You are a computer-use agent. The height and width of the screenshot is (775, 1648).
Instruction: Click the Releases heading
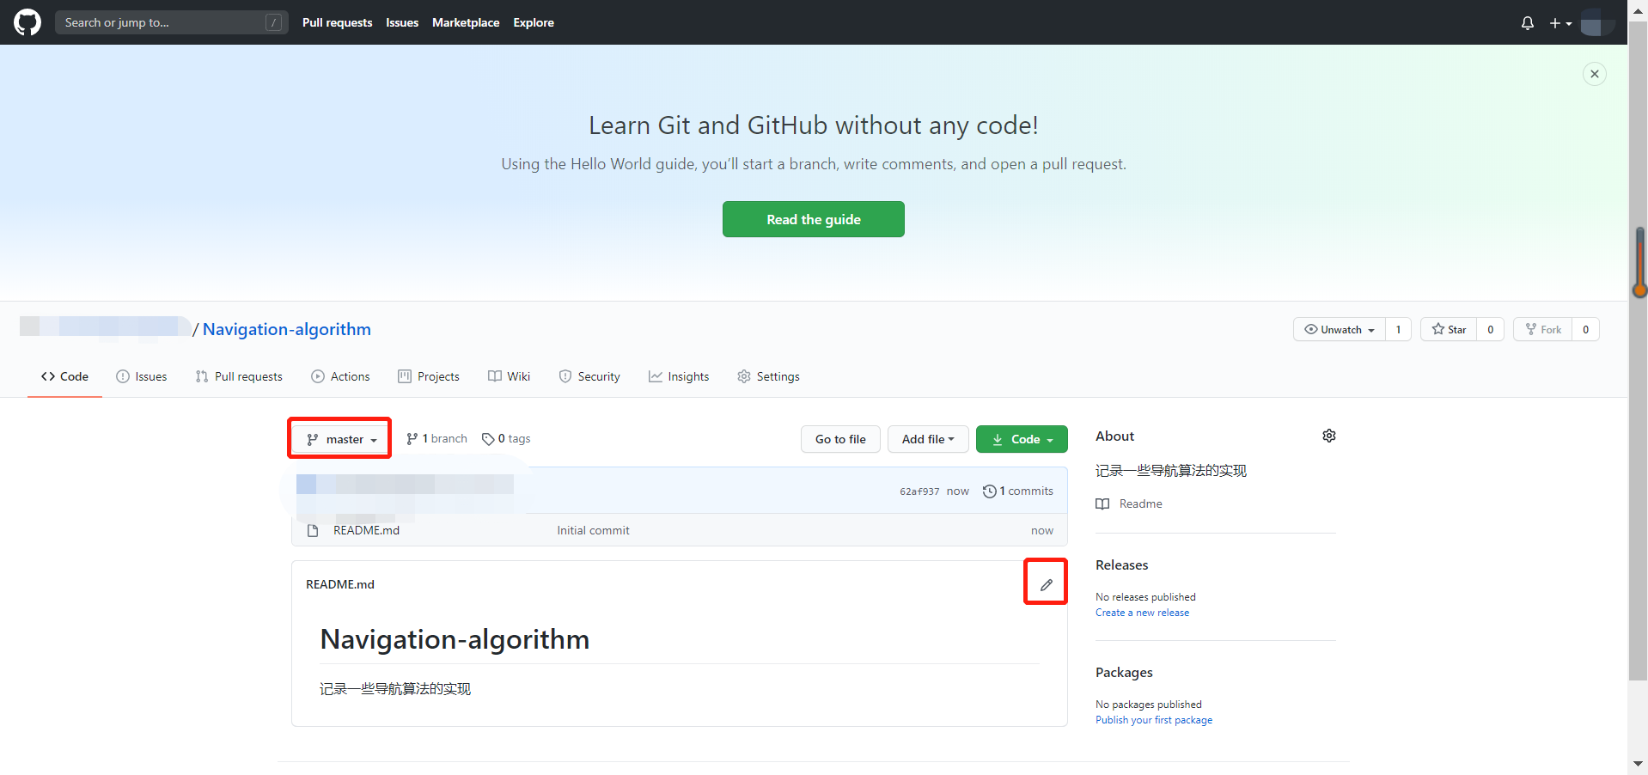1121,564
